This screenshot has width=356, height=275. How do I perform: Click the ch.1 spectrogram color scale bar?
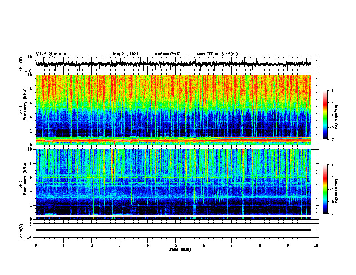pyautogui.click(x=325, y=115)
